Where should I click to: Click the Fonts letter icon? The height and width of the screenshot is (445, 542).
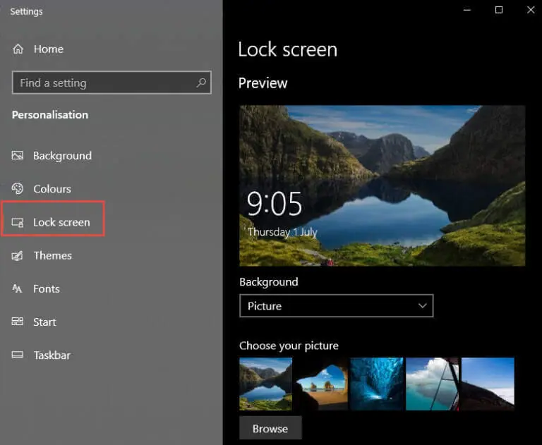click(17, 288)
